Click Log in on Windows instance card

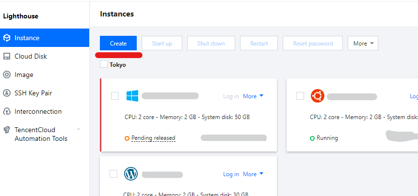point(231,96)
